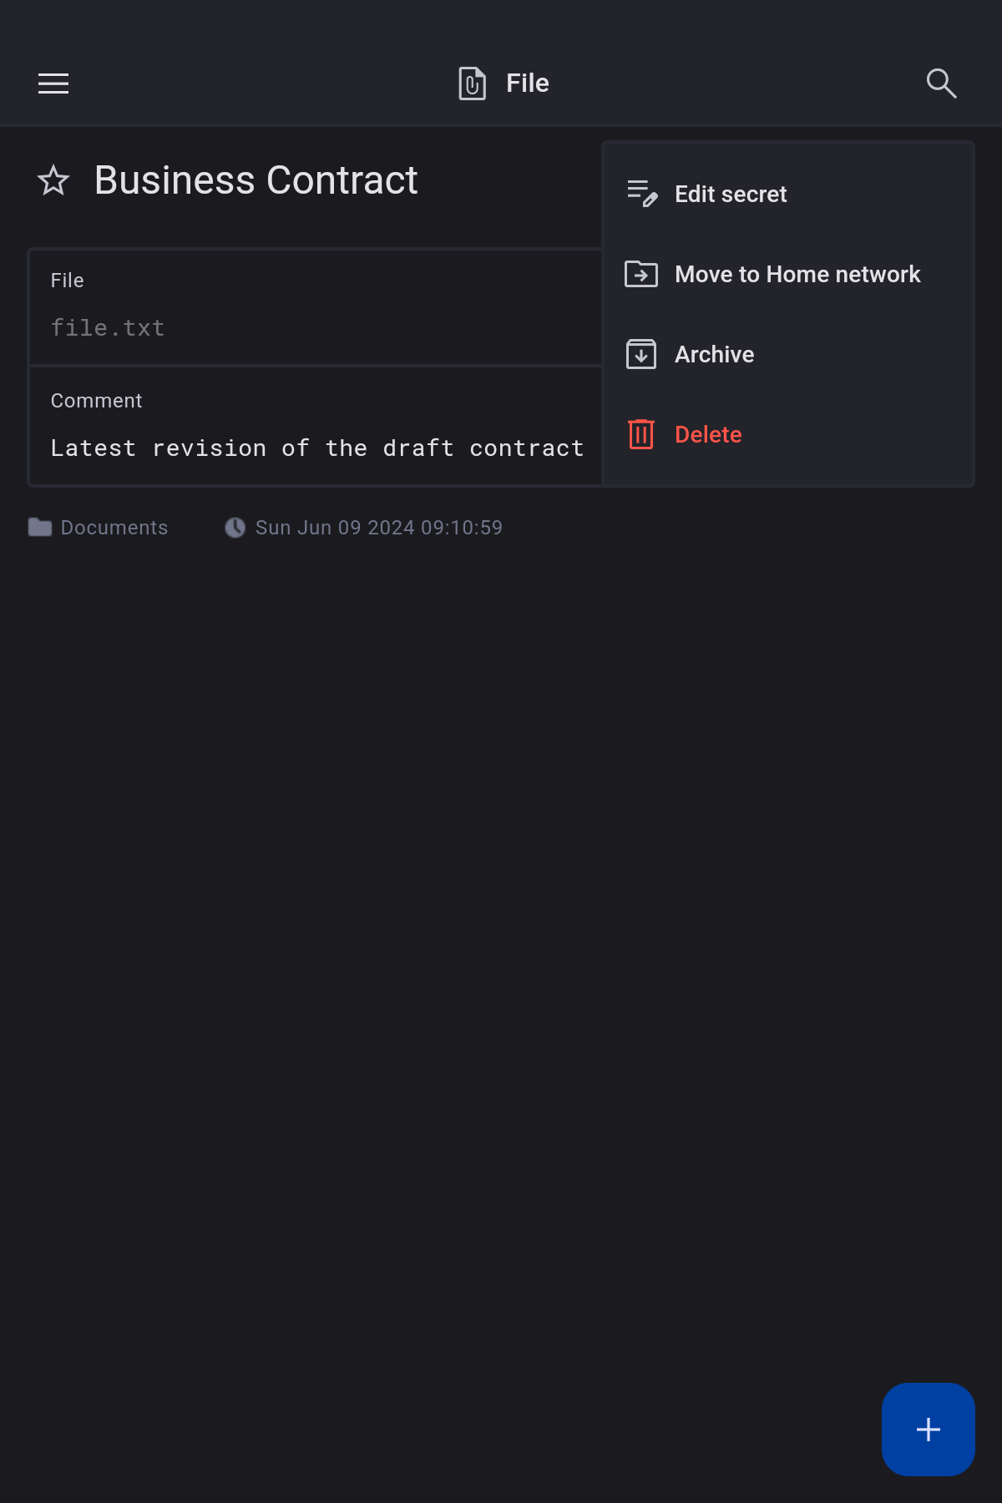Select the Archive menu entry

click(x=714, y=355)
